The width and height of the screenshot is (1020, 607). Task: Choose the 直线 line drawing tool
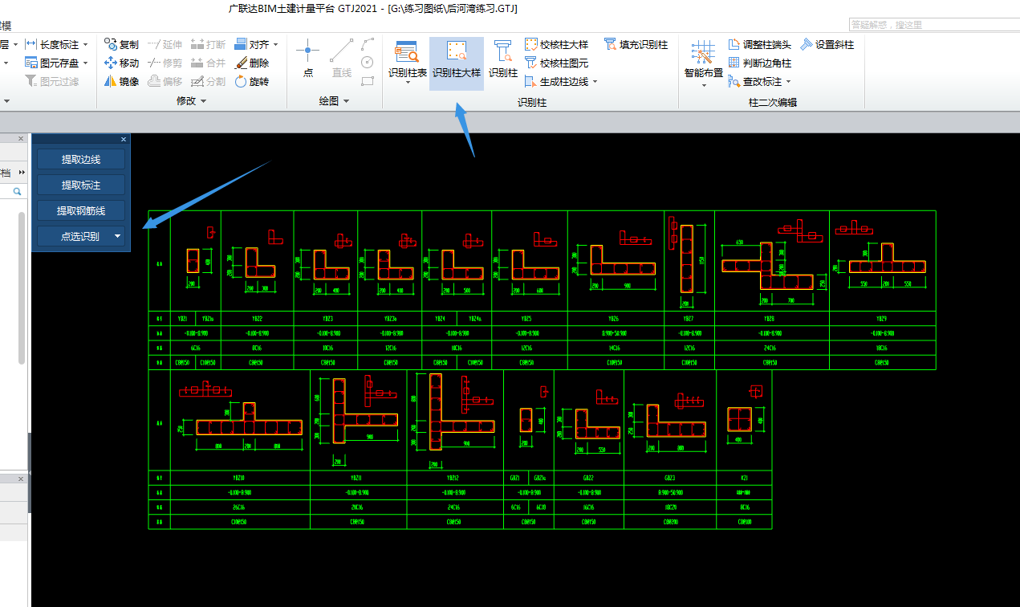click(x=342, y=59)
